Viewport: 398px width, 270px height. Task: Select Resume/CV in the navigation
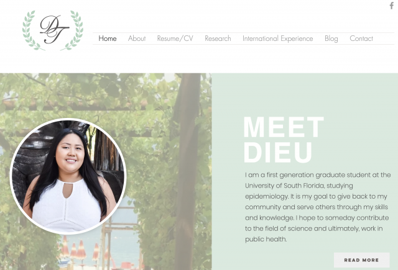175,38
